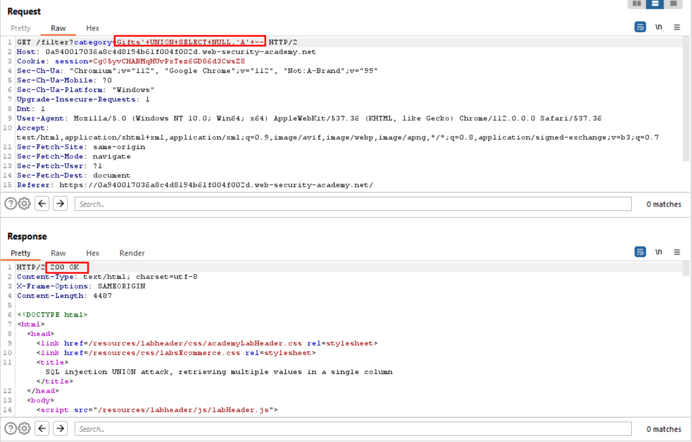Open the Response Pretty tab
692x442 pixels.
click(x=21, y=253)
